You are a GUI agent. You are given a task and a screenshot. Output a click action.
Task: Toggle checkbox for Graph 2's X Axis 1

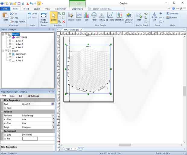(10, 47)
